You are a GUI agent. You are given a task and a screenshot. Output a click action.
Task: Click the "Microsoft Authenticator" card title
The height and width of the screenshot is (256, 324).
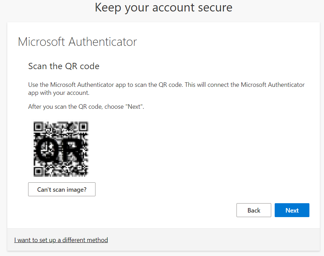77,42
